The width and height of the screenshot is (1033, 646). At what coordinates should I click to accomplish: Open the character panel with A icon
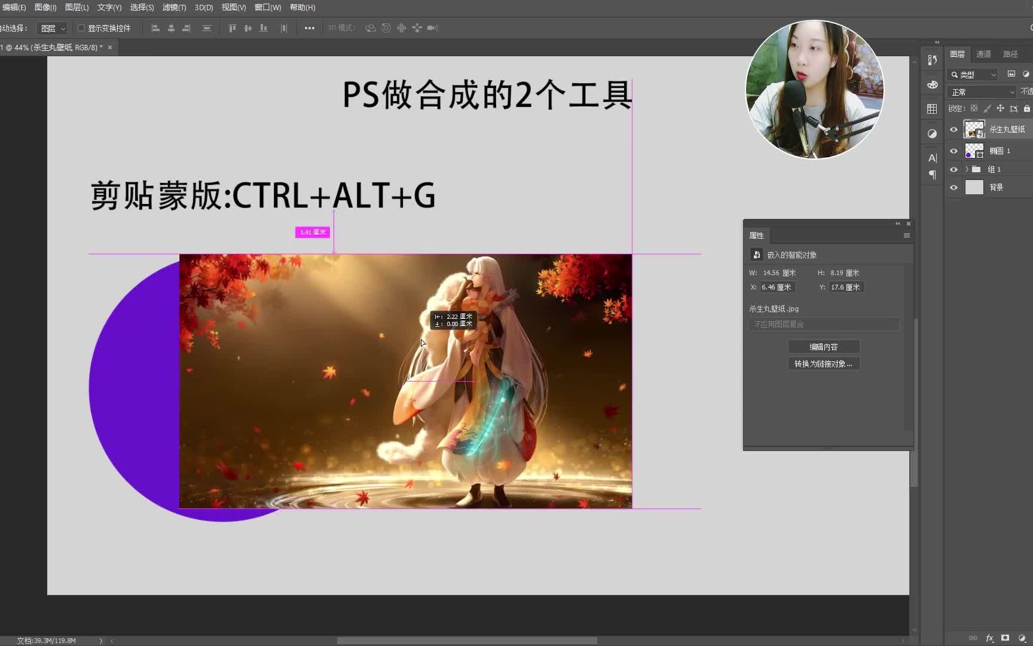(932, 157)
